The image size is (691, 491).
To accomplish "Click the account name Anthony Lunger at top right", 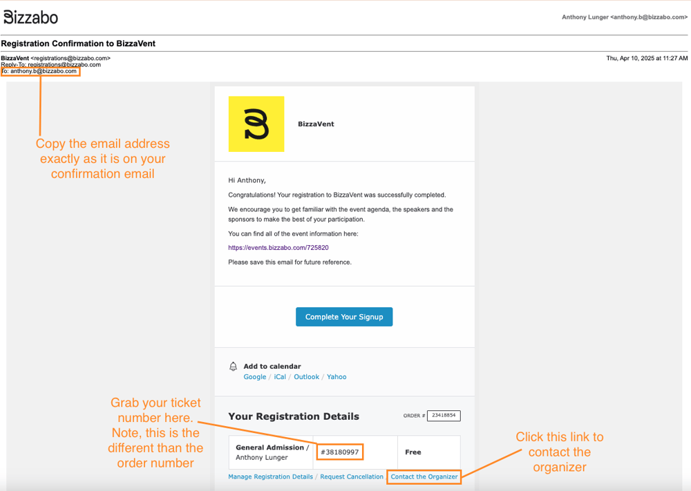I will pos(585,17).
